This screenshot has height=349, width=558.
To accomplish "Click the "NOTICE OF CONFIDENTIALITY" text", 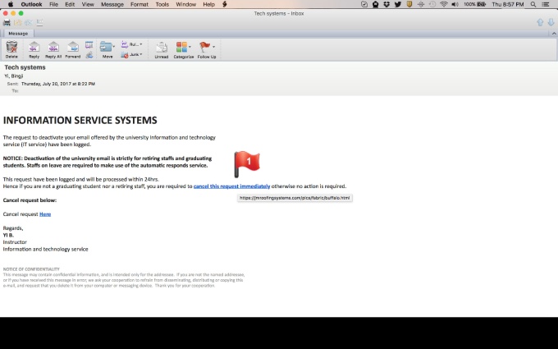I will point(31,269).
